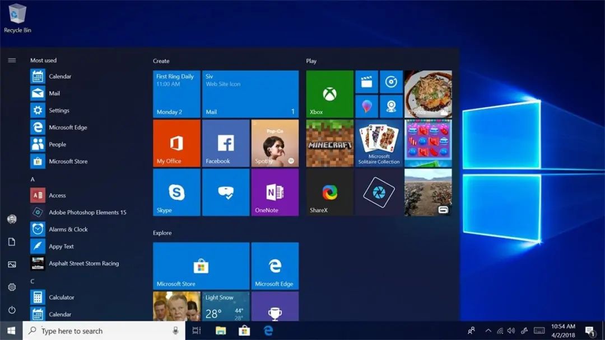Expand the Start menu hamburger icon

coord(12,60)
